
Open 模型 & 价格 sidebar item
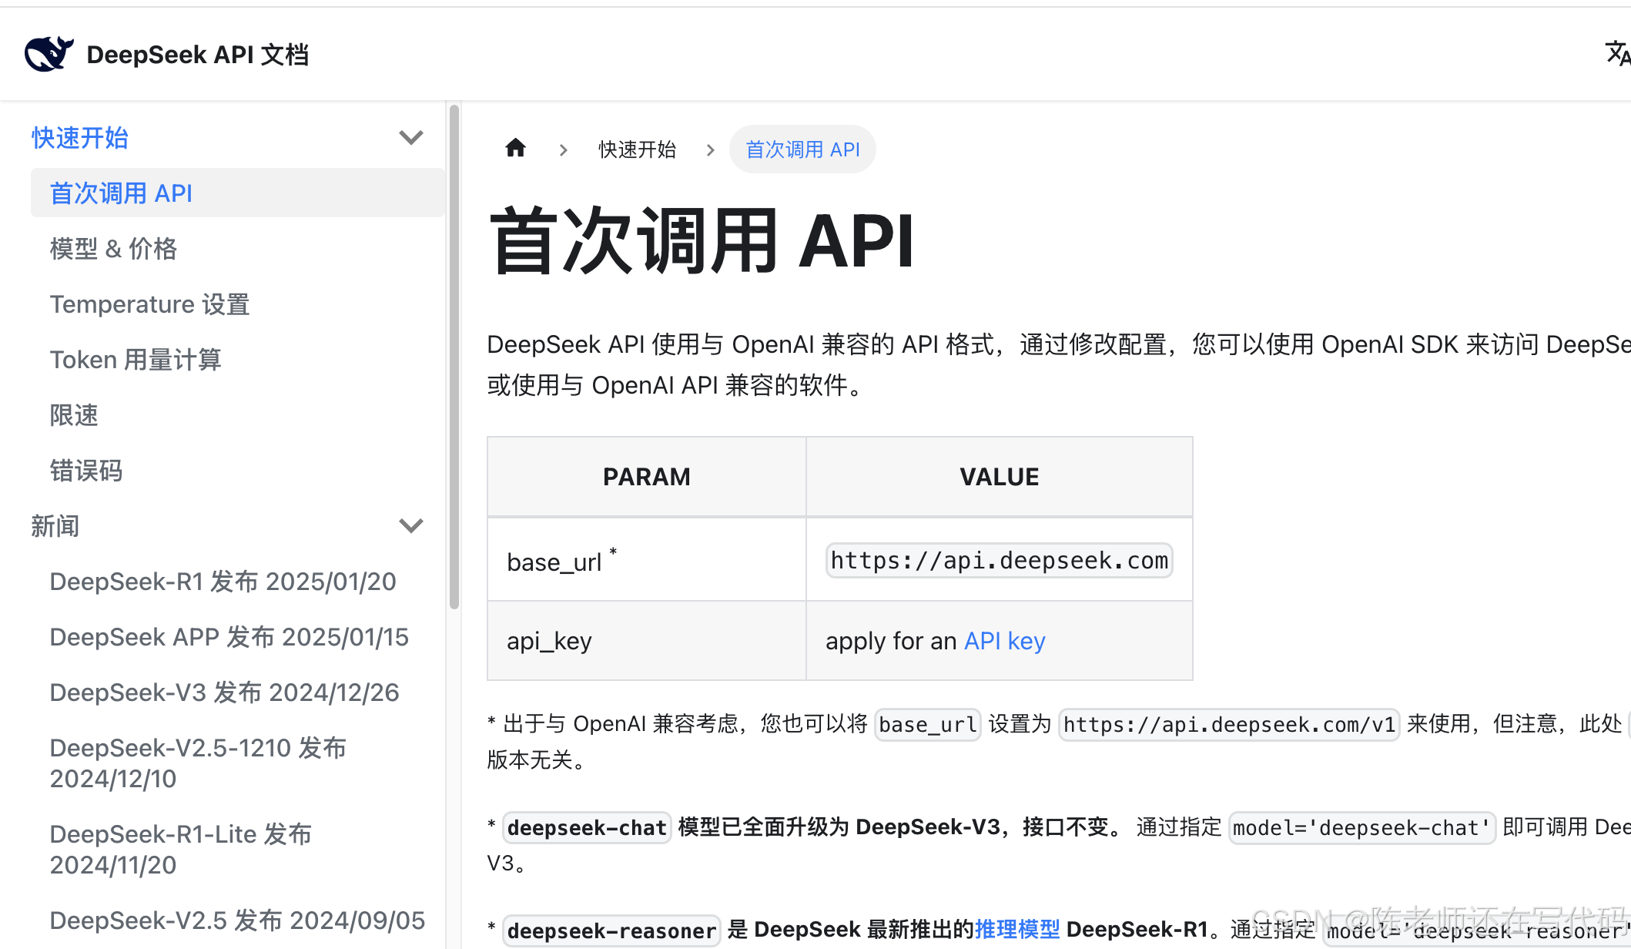coord(113,249)
